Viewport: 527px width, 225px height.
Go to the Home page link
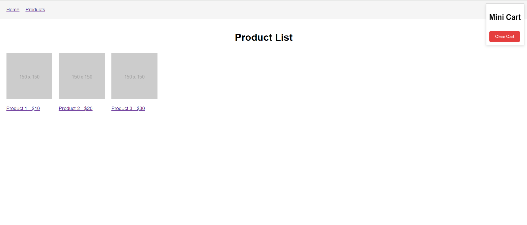[x=13, y=10]
